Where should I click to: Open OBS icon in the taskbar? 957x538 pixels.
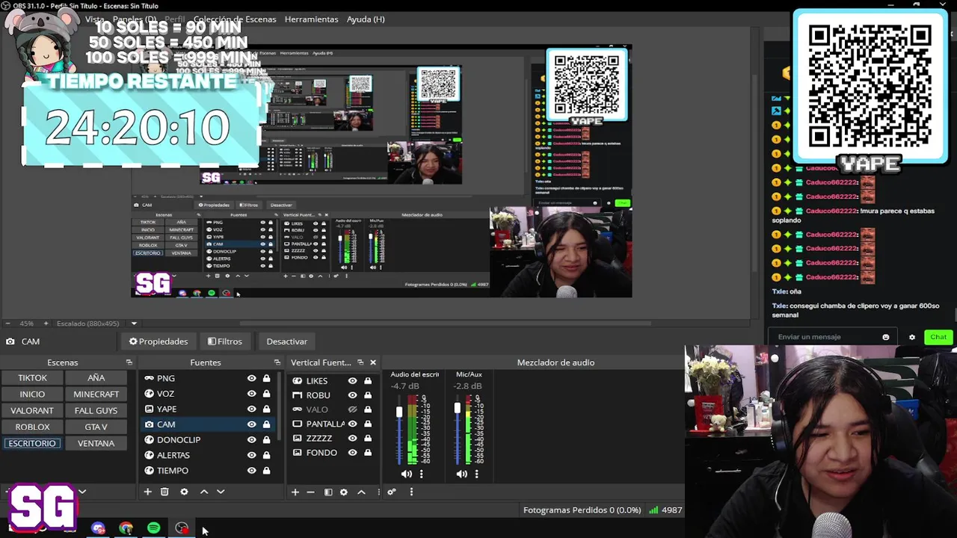[182, 528]
